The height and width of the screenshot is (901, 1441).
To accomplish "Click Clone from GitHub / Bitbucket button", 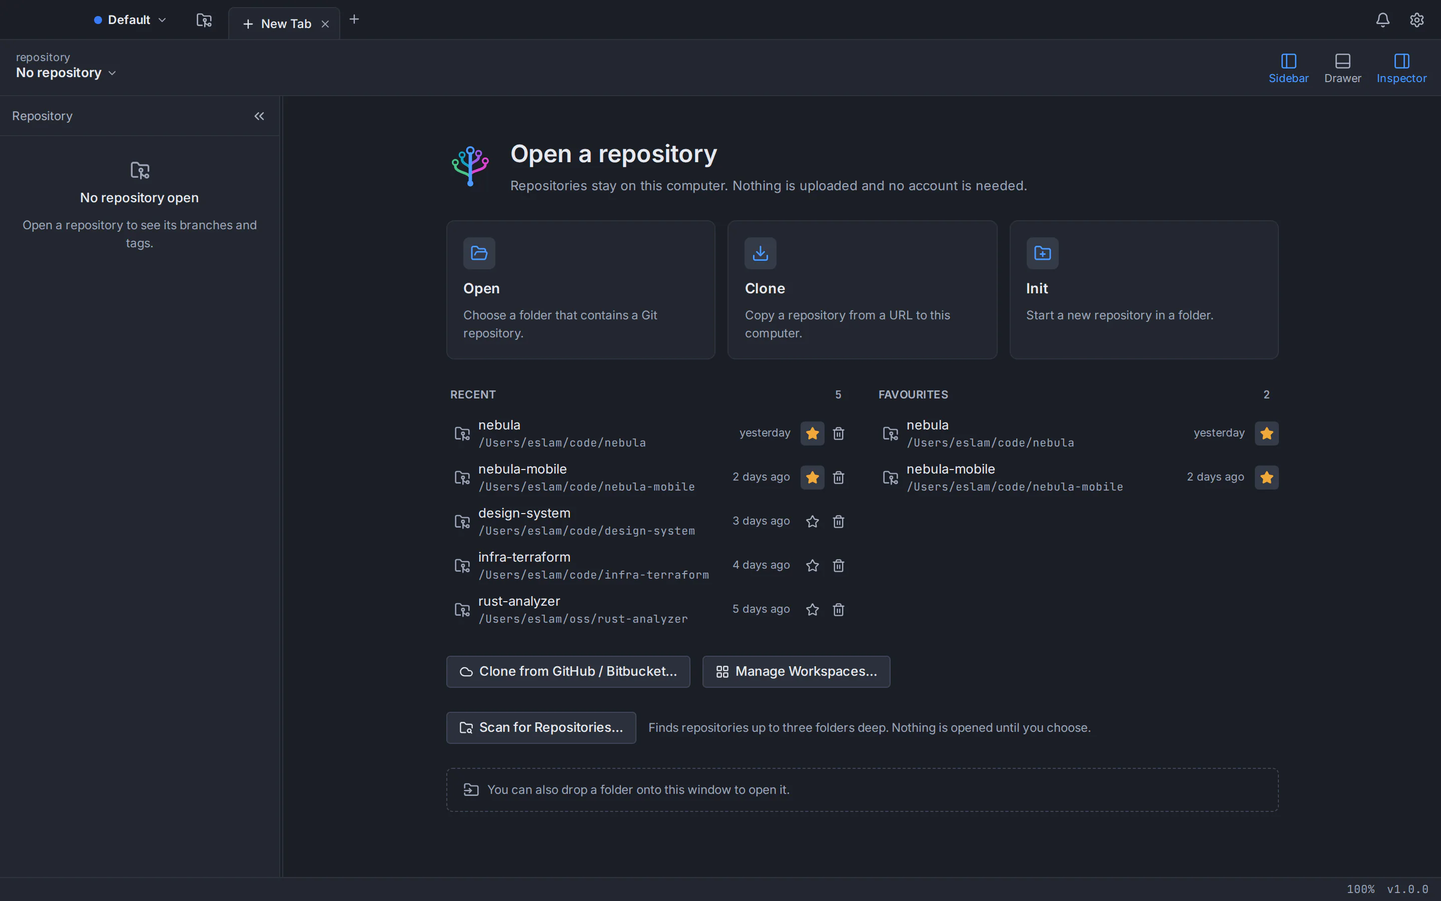I will pos(568,672).
